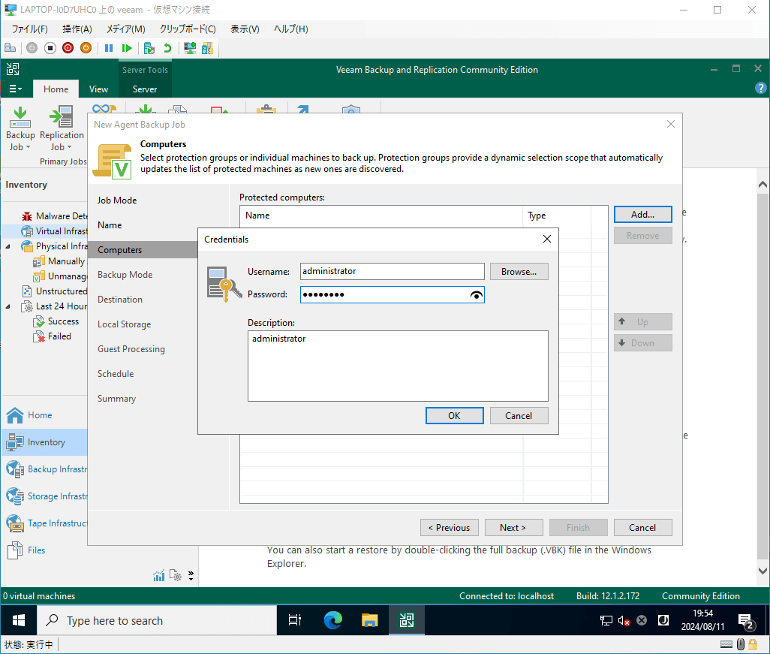The width and height of the screenshot is (770, 654).
Task: Click the navigation pane settings gear icon
Action: (x=176, y=575)
